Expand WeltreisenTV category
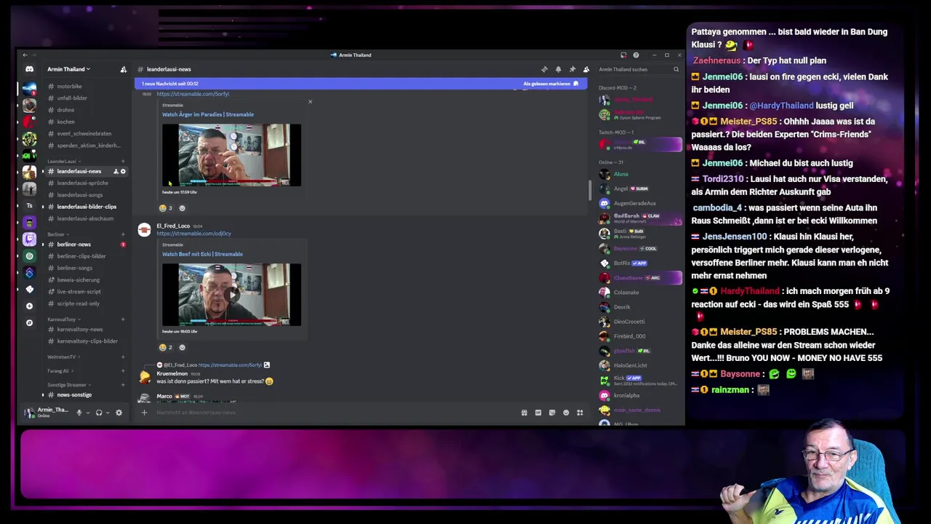The height and width of the screenshot is (524, 931). pos(64,357)
